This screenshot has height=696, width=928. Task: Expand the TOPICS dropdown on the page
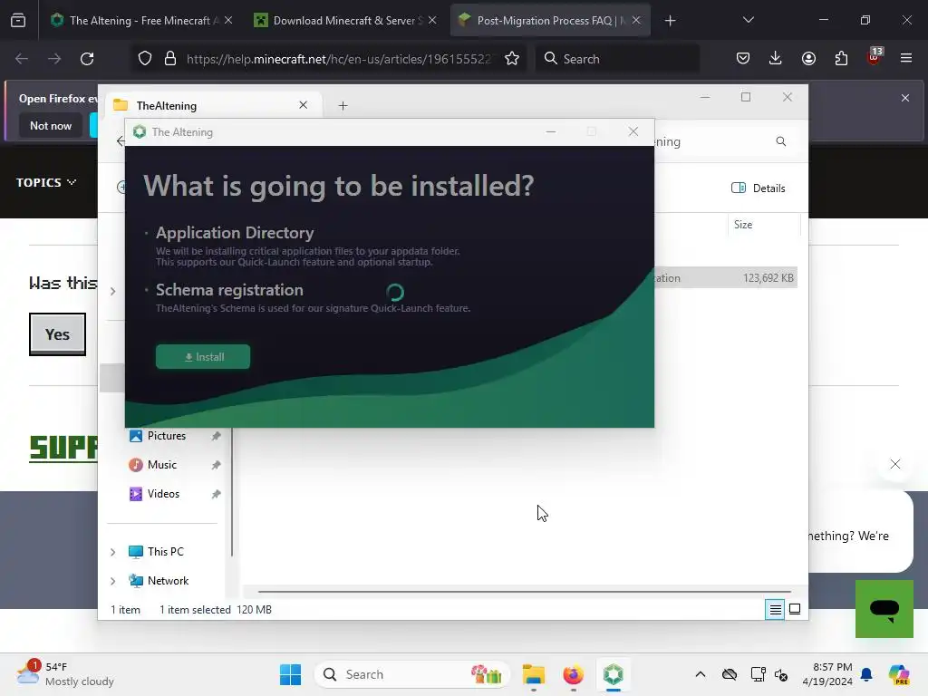[x=46, y=182]
